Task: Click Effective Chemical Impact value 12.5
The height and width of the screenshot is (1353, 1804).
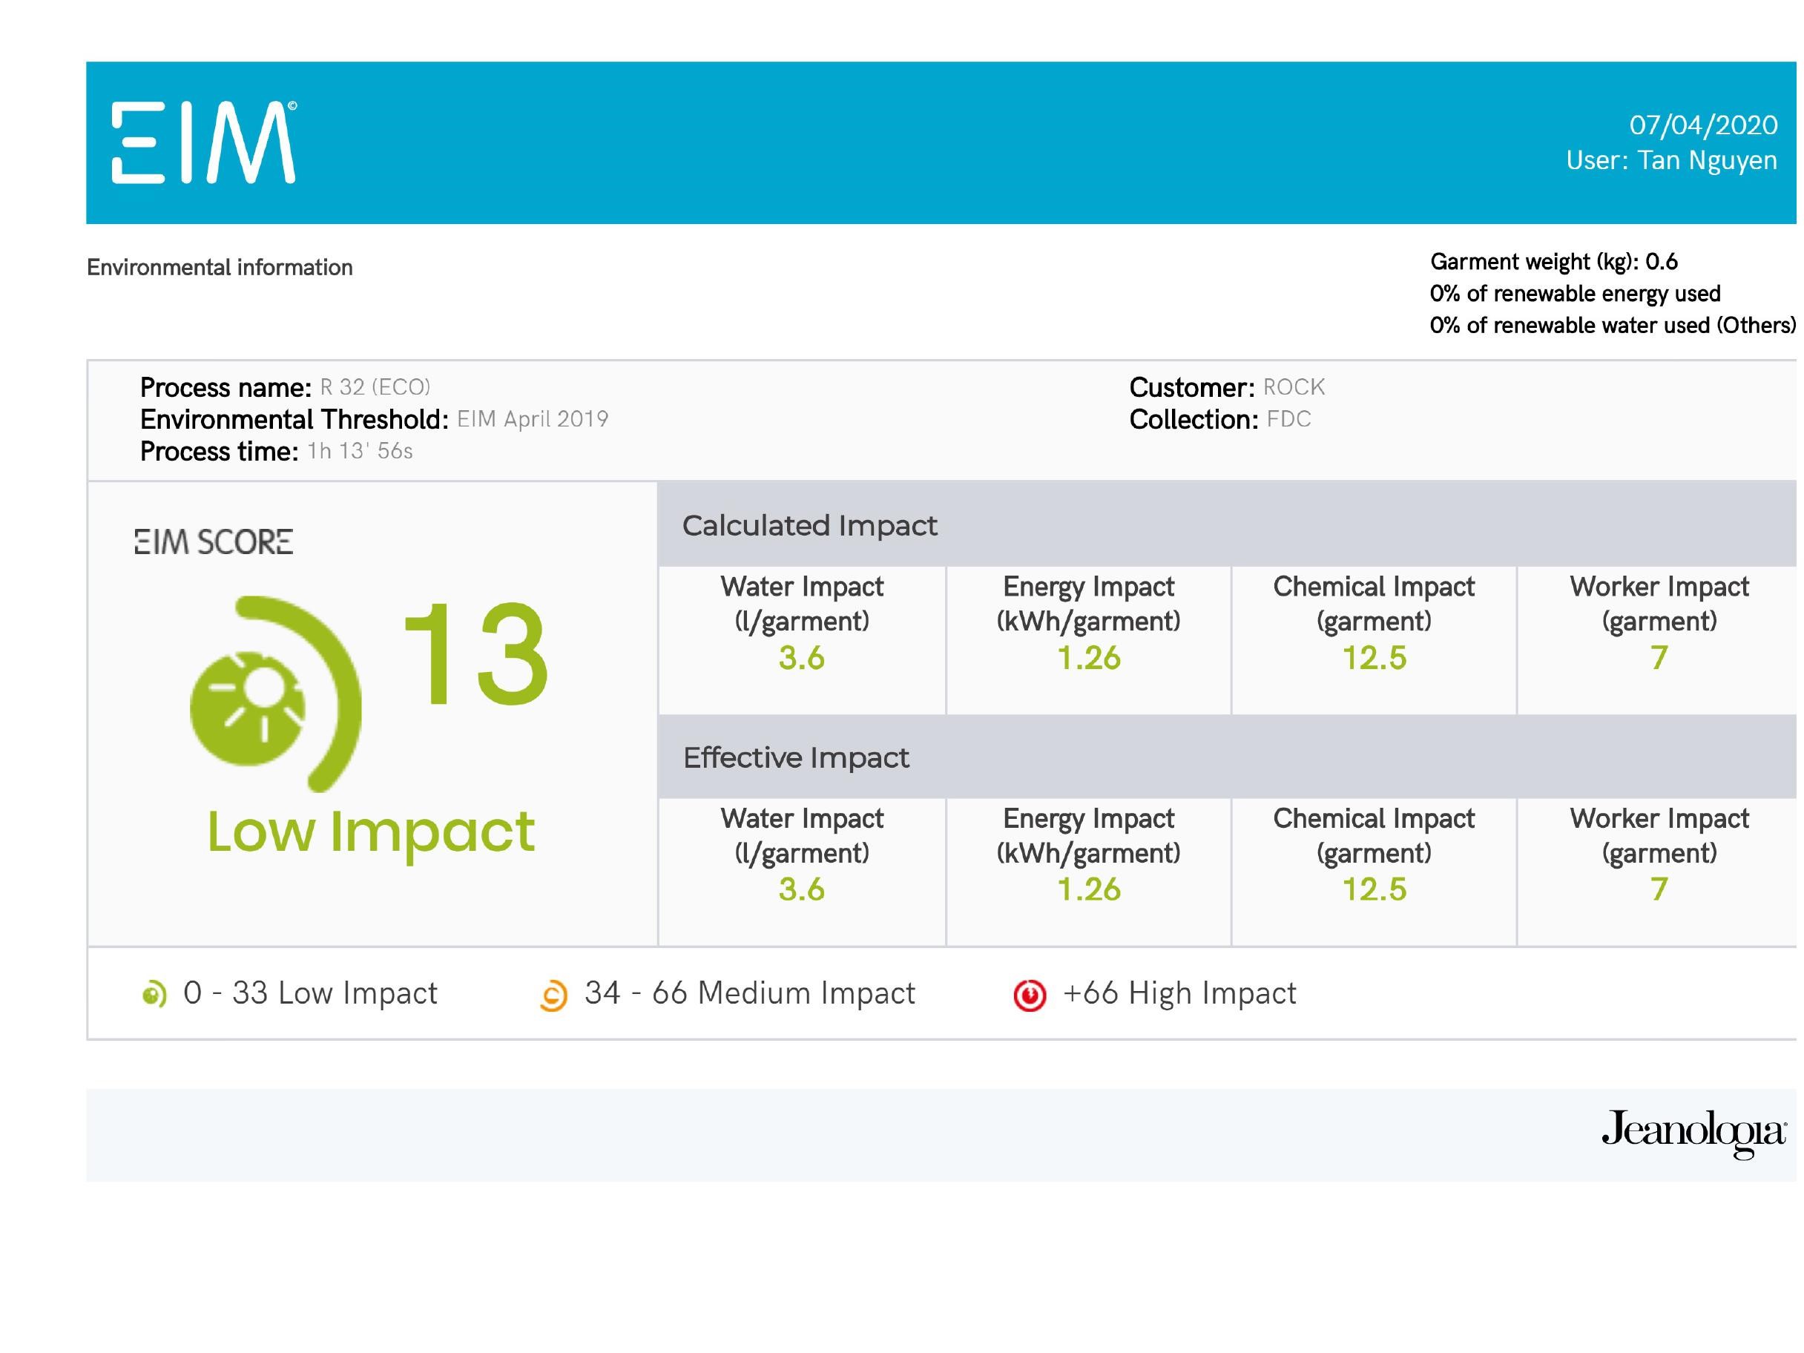Action: click(x=1375, y=890)
